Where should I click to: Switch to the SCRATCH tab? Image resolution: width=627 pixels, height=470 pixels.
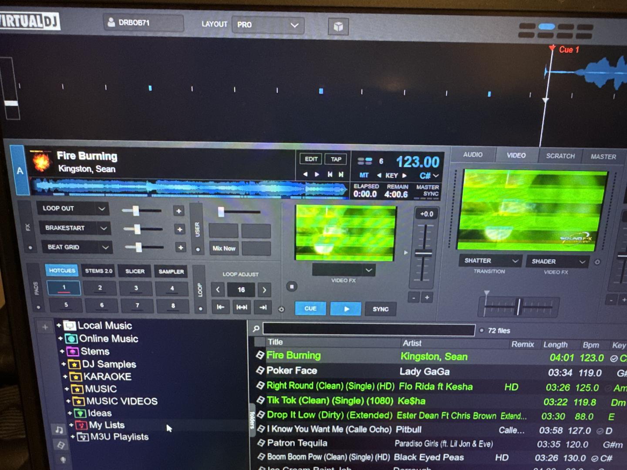point(560,156)
